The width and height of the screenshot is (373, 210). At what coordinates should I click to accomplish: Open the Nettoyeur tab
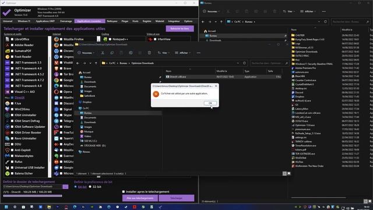(112, 21)
